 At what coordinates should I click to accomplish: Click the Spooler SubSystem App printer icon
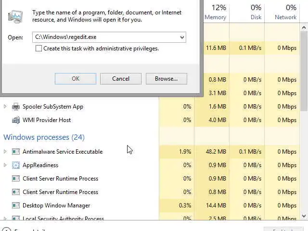coord(15,107)
